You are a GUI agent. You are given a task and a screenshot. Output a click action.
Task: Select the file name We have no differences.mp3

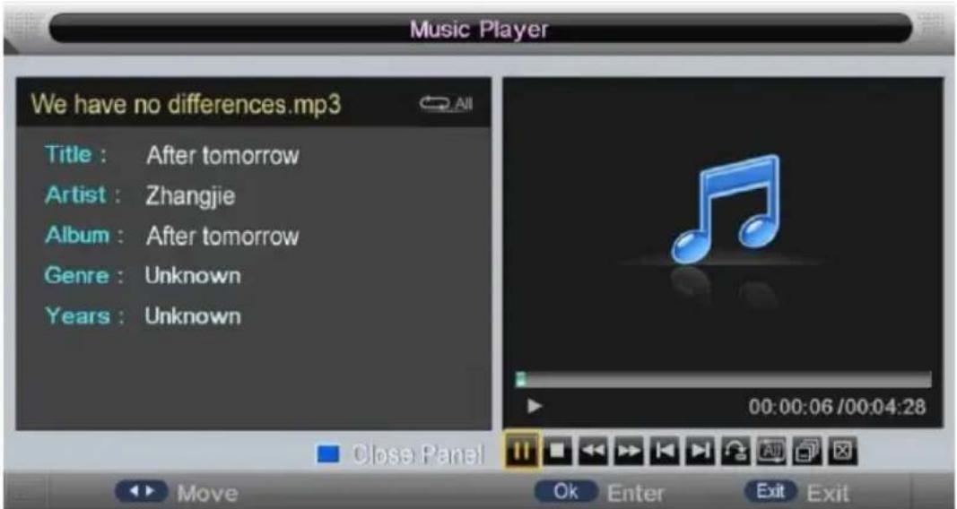click(x=186, y=104)
